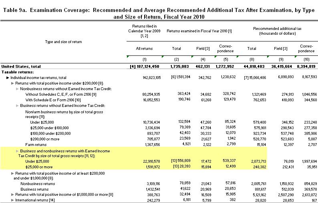Collapse the Individual income tax returns triangle

click(8, 77)
